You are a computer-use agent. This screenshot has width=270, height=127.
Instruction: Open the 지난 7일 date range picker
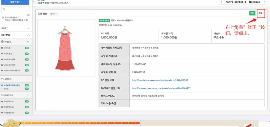242,2
